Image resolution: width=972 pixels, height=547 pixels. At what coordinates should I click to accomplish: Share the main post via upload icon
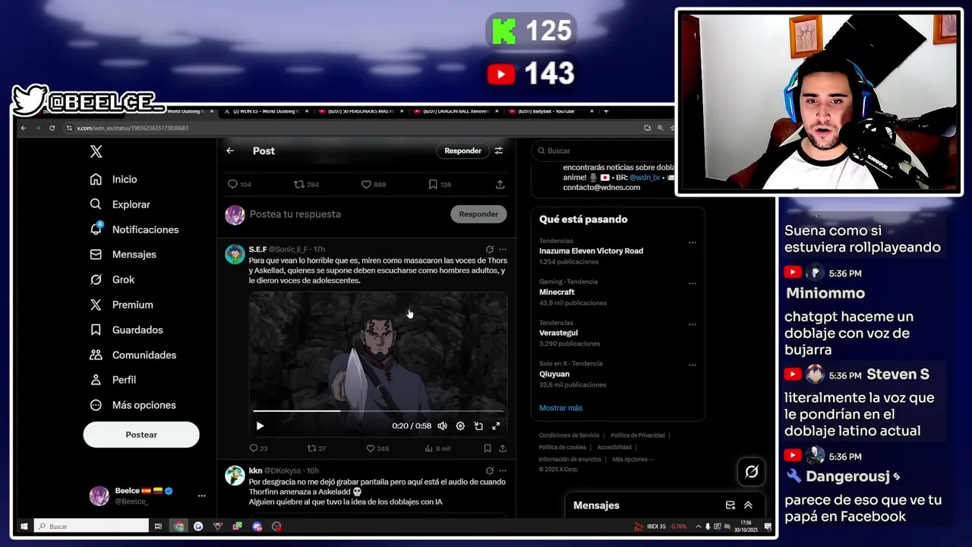500,184
